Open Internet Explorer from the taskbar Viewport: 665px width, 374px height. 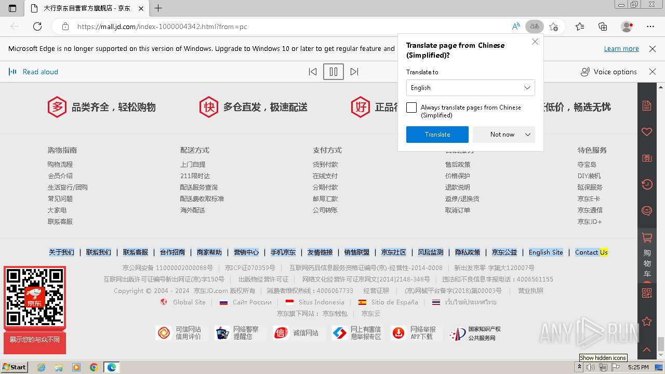click(x=42, y=367)
